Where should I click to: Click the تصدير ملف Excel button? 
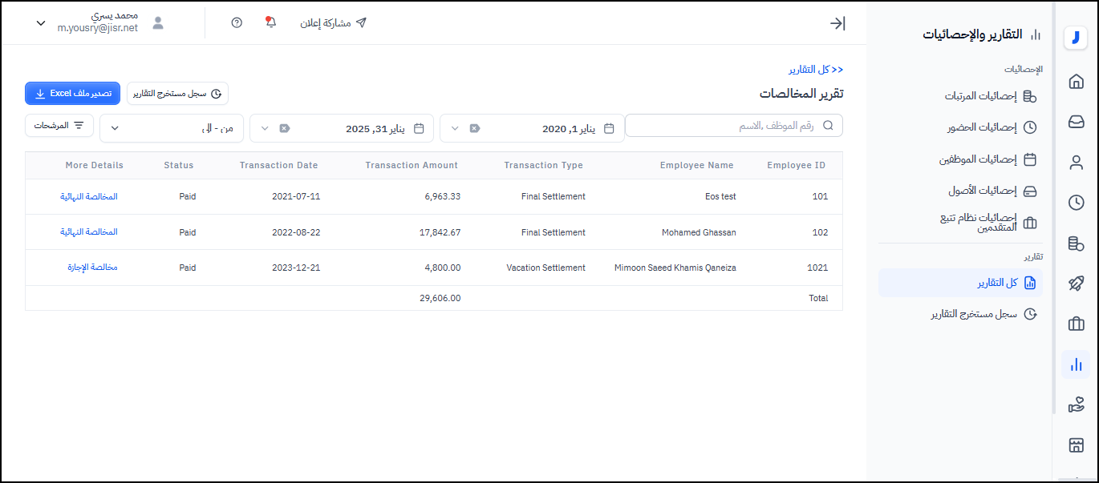pos(72,94)
